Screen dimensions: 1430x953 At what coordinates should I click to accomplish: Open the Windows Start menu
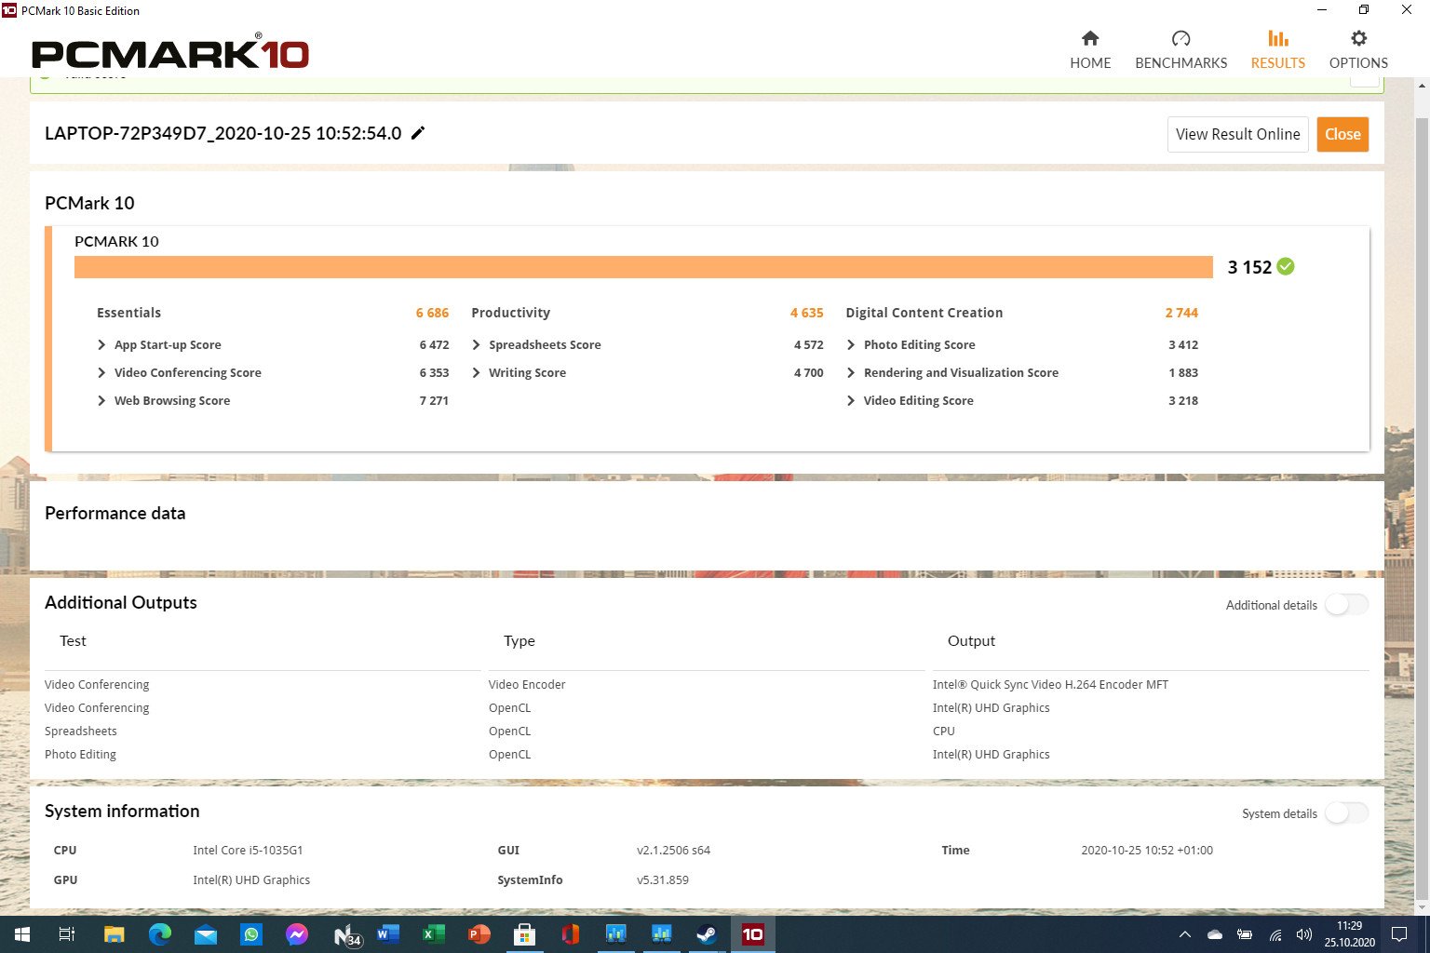coord(22,934)
